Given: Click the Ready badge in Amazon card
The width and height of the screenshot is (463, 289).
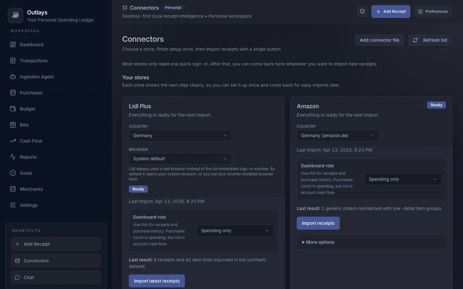Looking at the screenshot, I should point(436,105).
